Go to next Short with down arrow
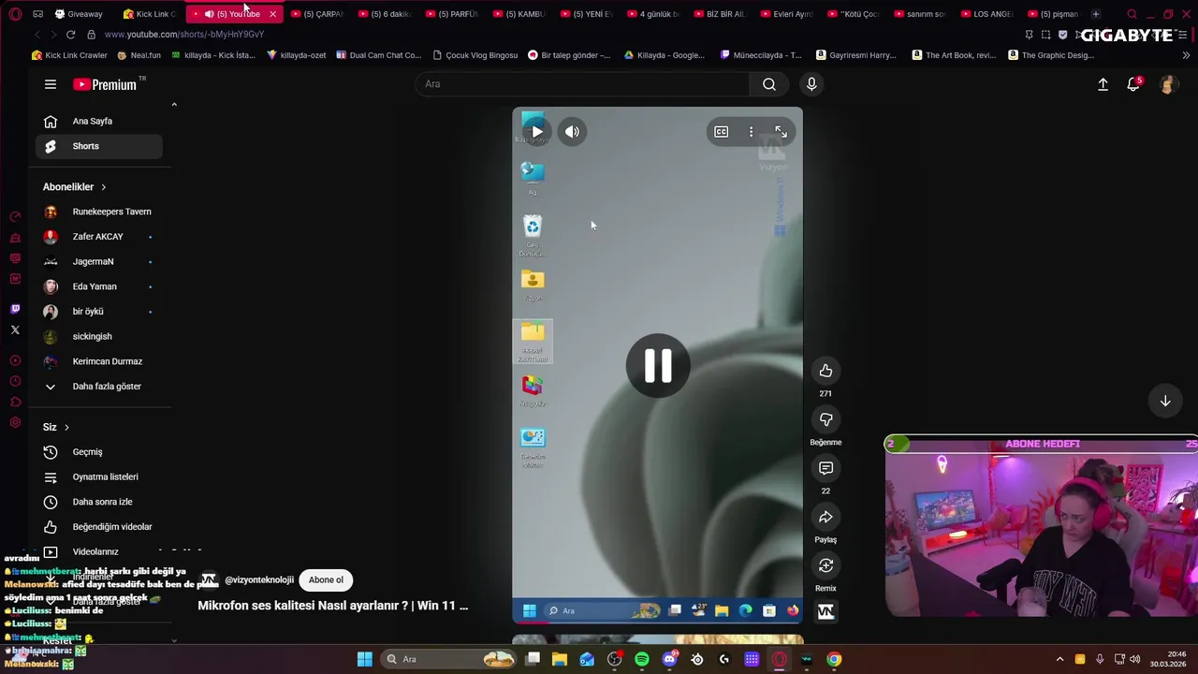The height and width of the screenshot is (674, 1198). pyautogui.click(x=1165, y=401)
